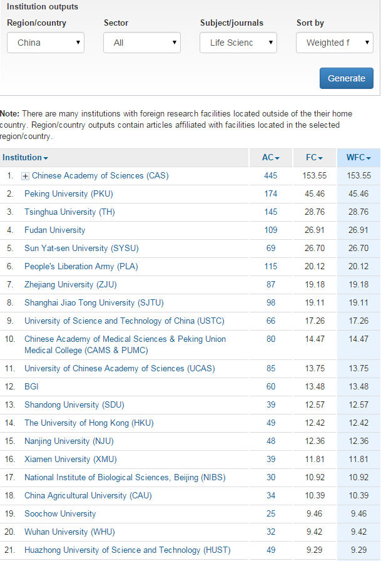Open Soochow University institution page
The height and width of the screenshot is (561, 381).
60,514
